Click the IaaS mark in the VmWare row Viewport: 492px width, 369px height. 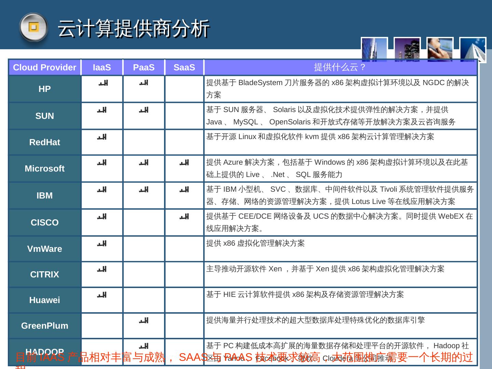[x=102, y=244]
